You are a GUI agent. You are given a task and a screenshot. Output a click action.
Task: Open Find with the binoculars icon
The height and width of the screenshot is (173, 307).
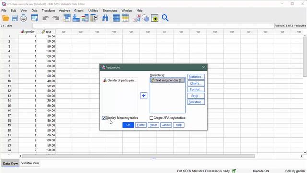tap(106, 18)
